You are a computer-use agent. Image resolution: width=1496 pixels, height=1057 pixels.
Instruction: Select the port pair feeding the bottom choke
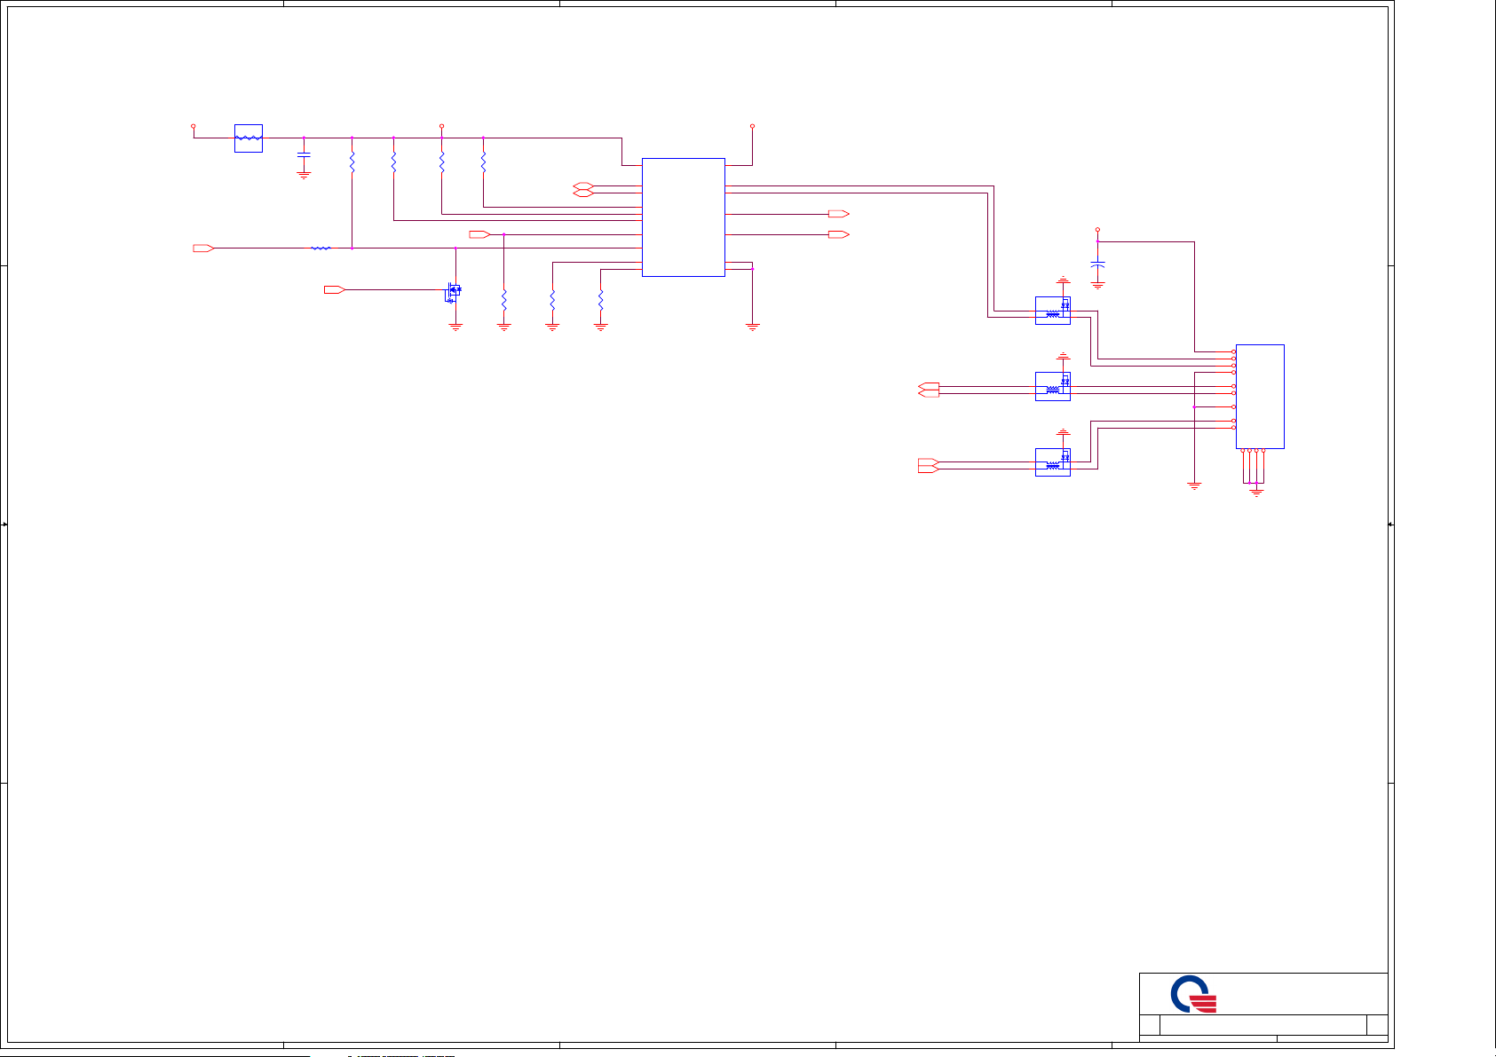pos(929,465)
